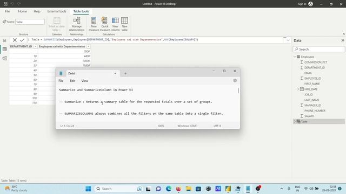Add a new Notepad tab with plus

point(125,73)
